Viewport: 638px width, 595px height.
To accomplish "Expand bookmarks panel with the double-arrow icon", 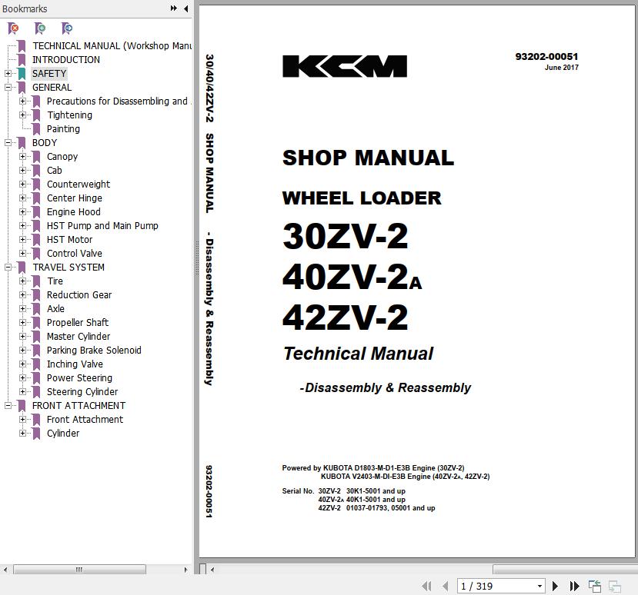I will pyautogui.click(x=174, y=8).
